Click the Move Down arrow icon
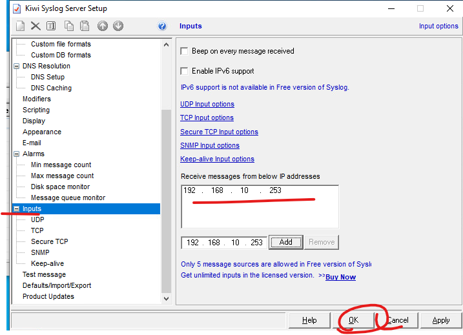 (118, 26)
